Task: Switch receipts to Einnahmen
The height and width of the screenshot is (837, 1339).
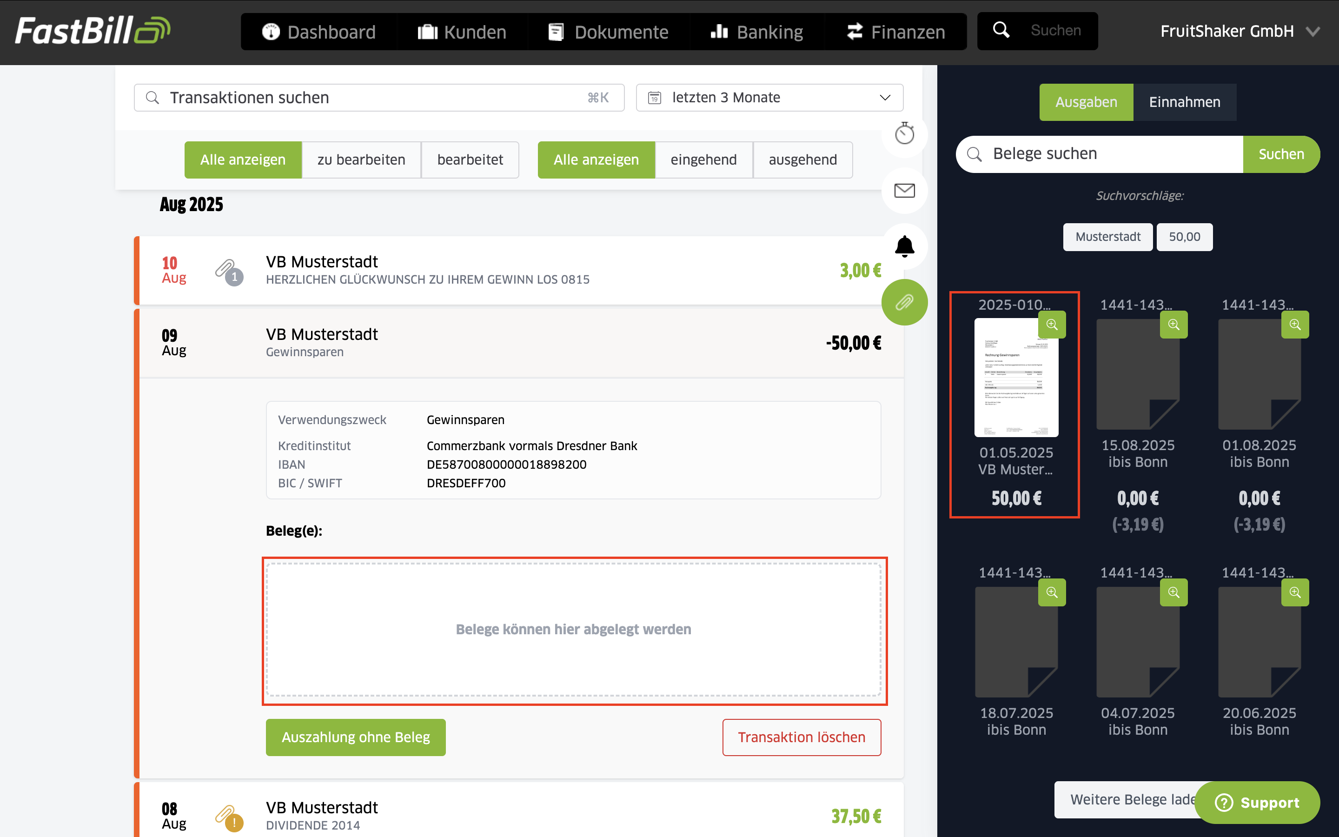Action: pyautogui.click(x=1184, y=102)
